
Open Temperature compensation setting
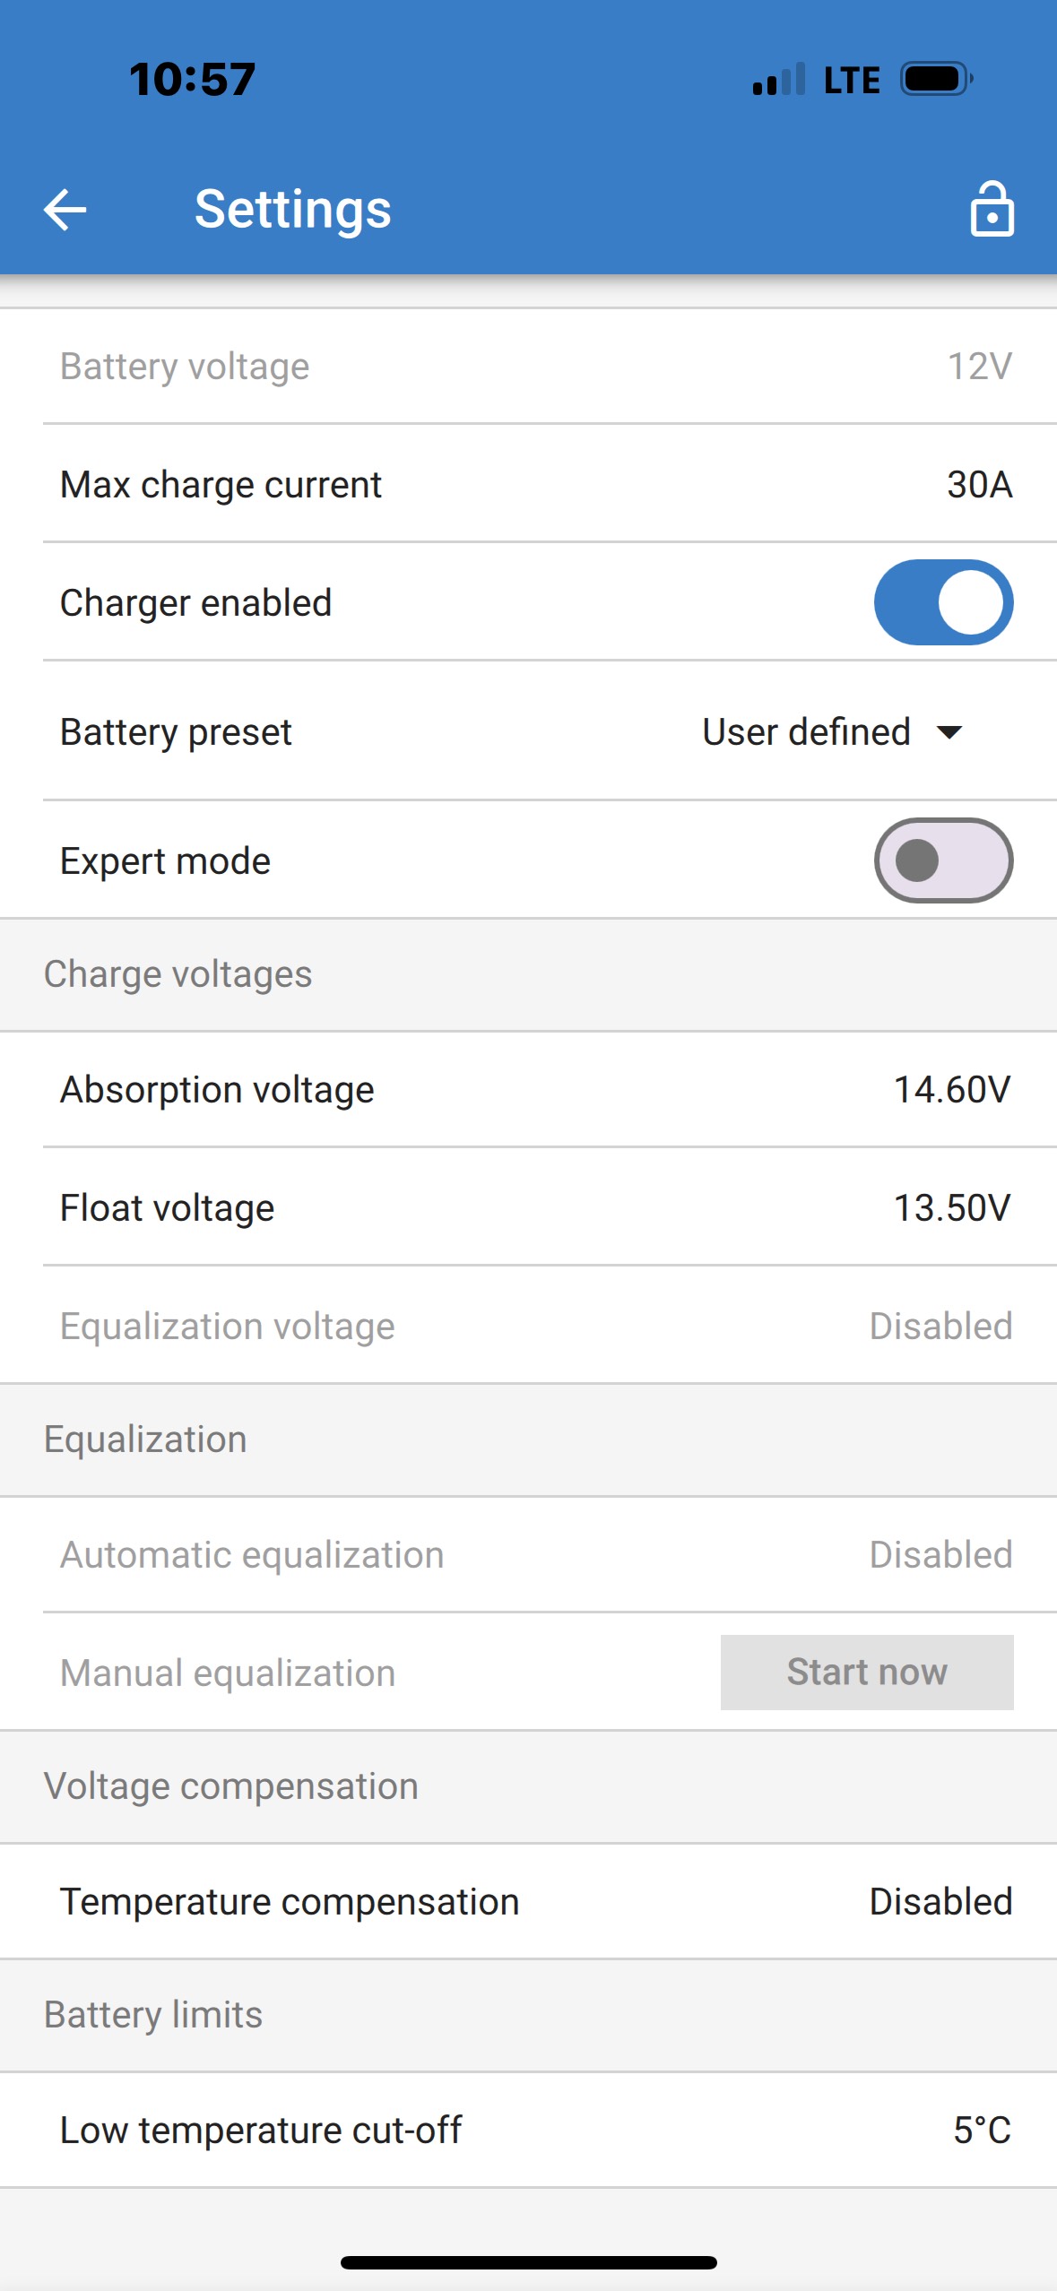coord(528,1901)
